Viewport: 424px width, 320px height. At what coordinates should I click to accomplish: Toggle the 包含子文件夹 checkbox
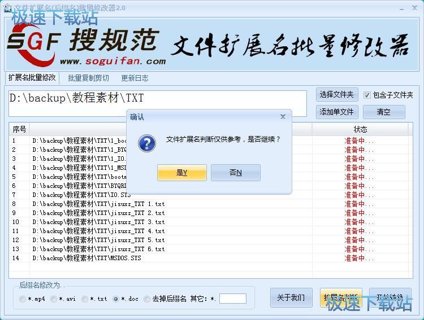tap(367, 95)
